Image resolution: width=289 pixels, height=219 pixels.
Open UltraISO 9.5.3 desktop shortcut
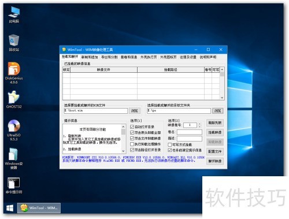[x=14, y=130]
